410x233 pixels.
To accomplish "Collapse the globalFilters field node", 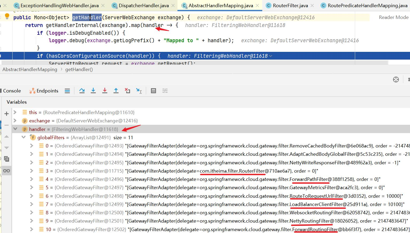I will [x=24, y=137].
